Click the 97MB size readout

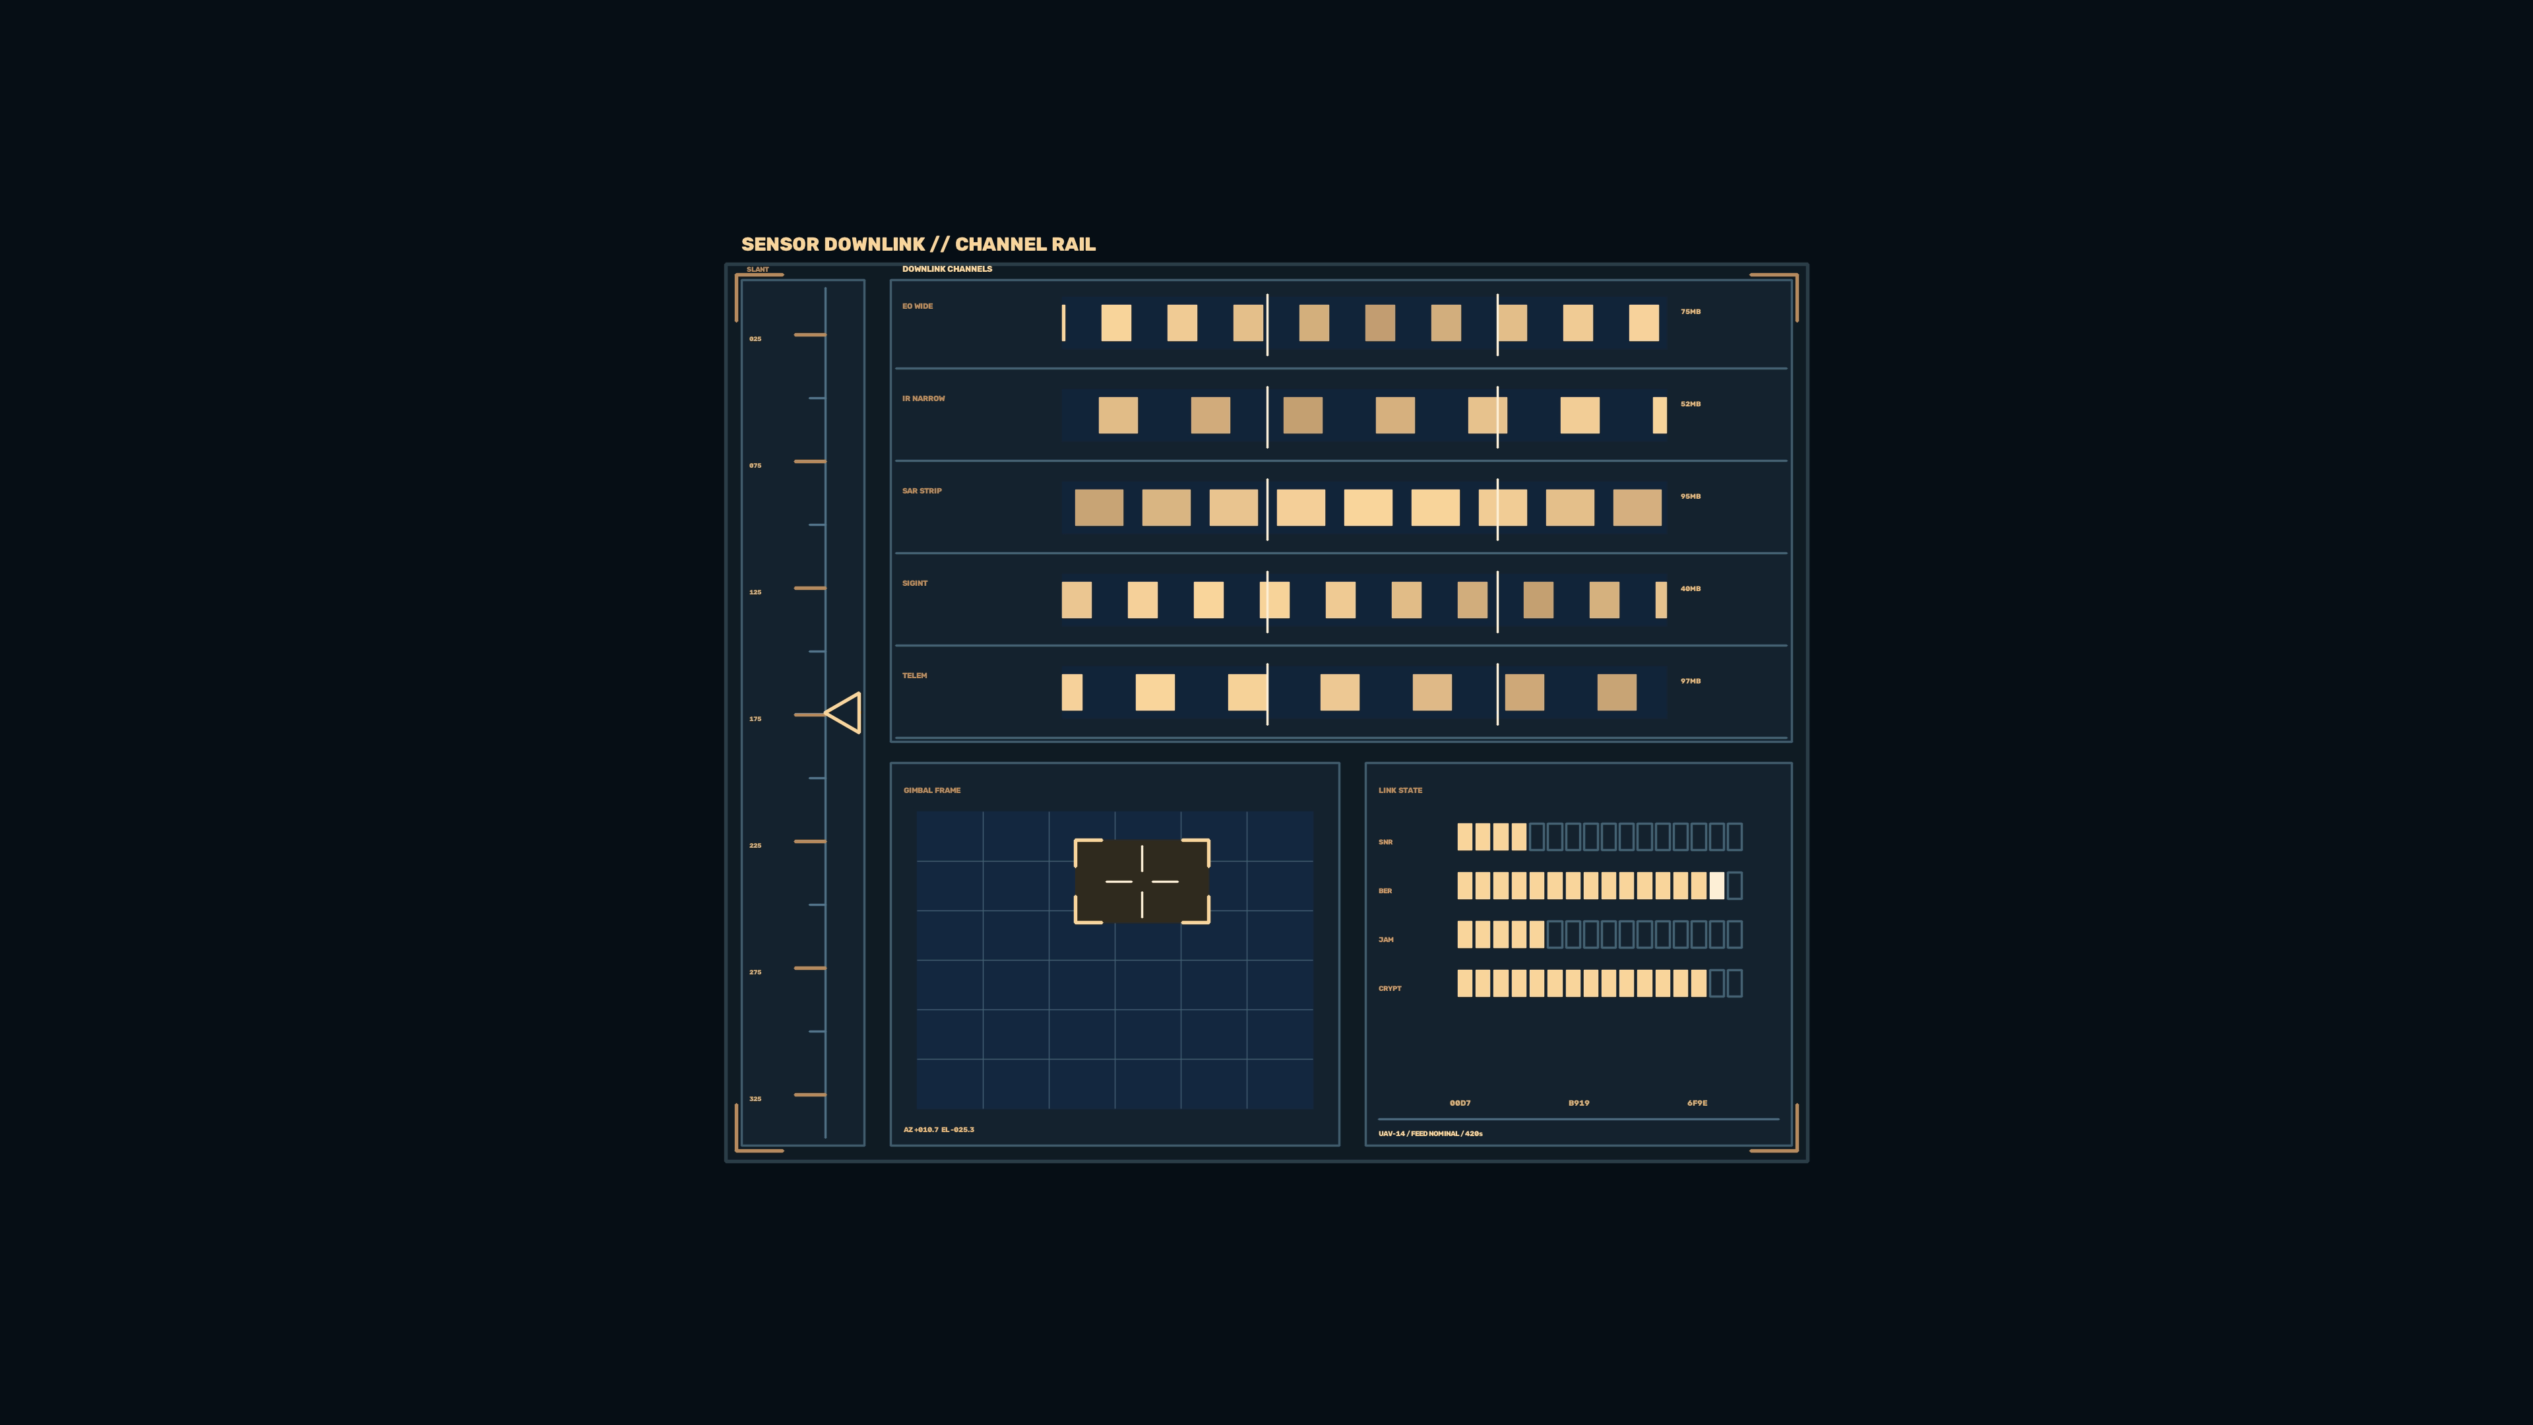1690,681
